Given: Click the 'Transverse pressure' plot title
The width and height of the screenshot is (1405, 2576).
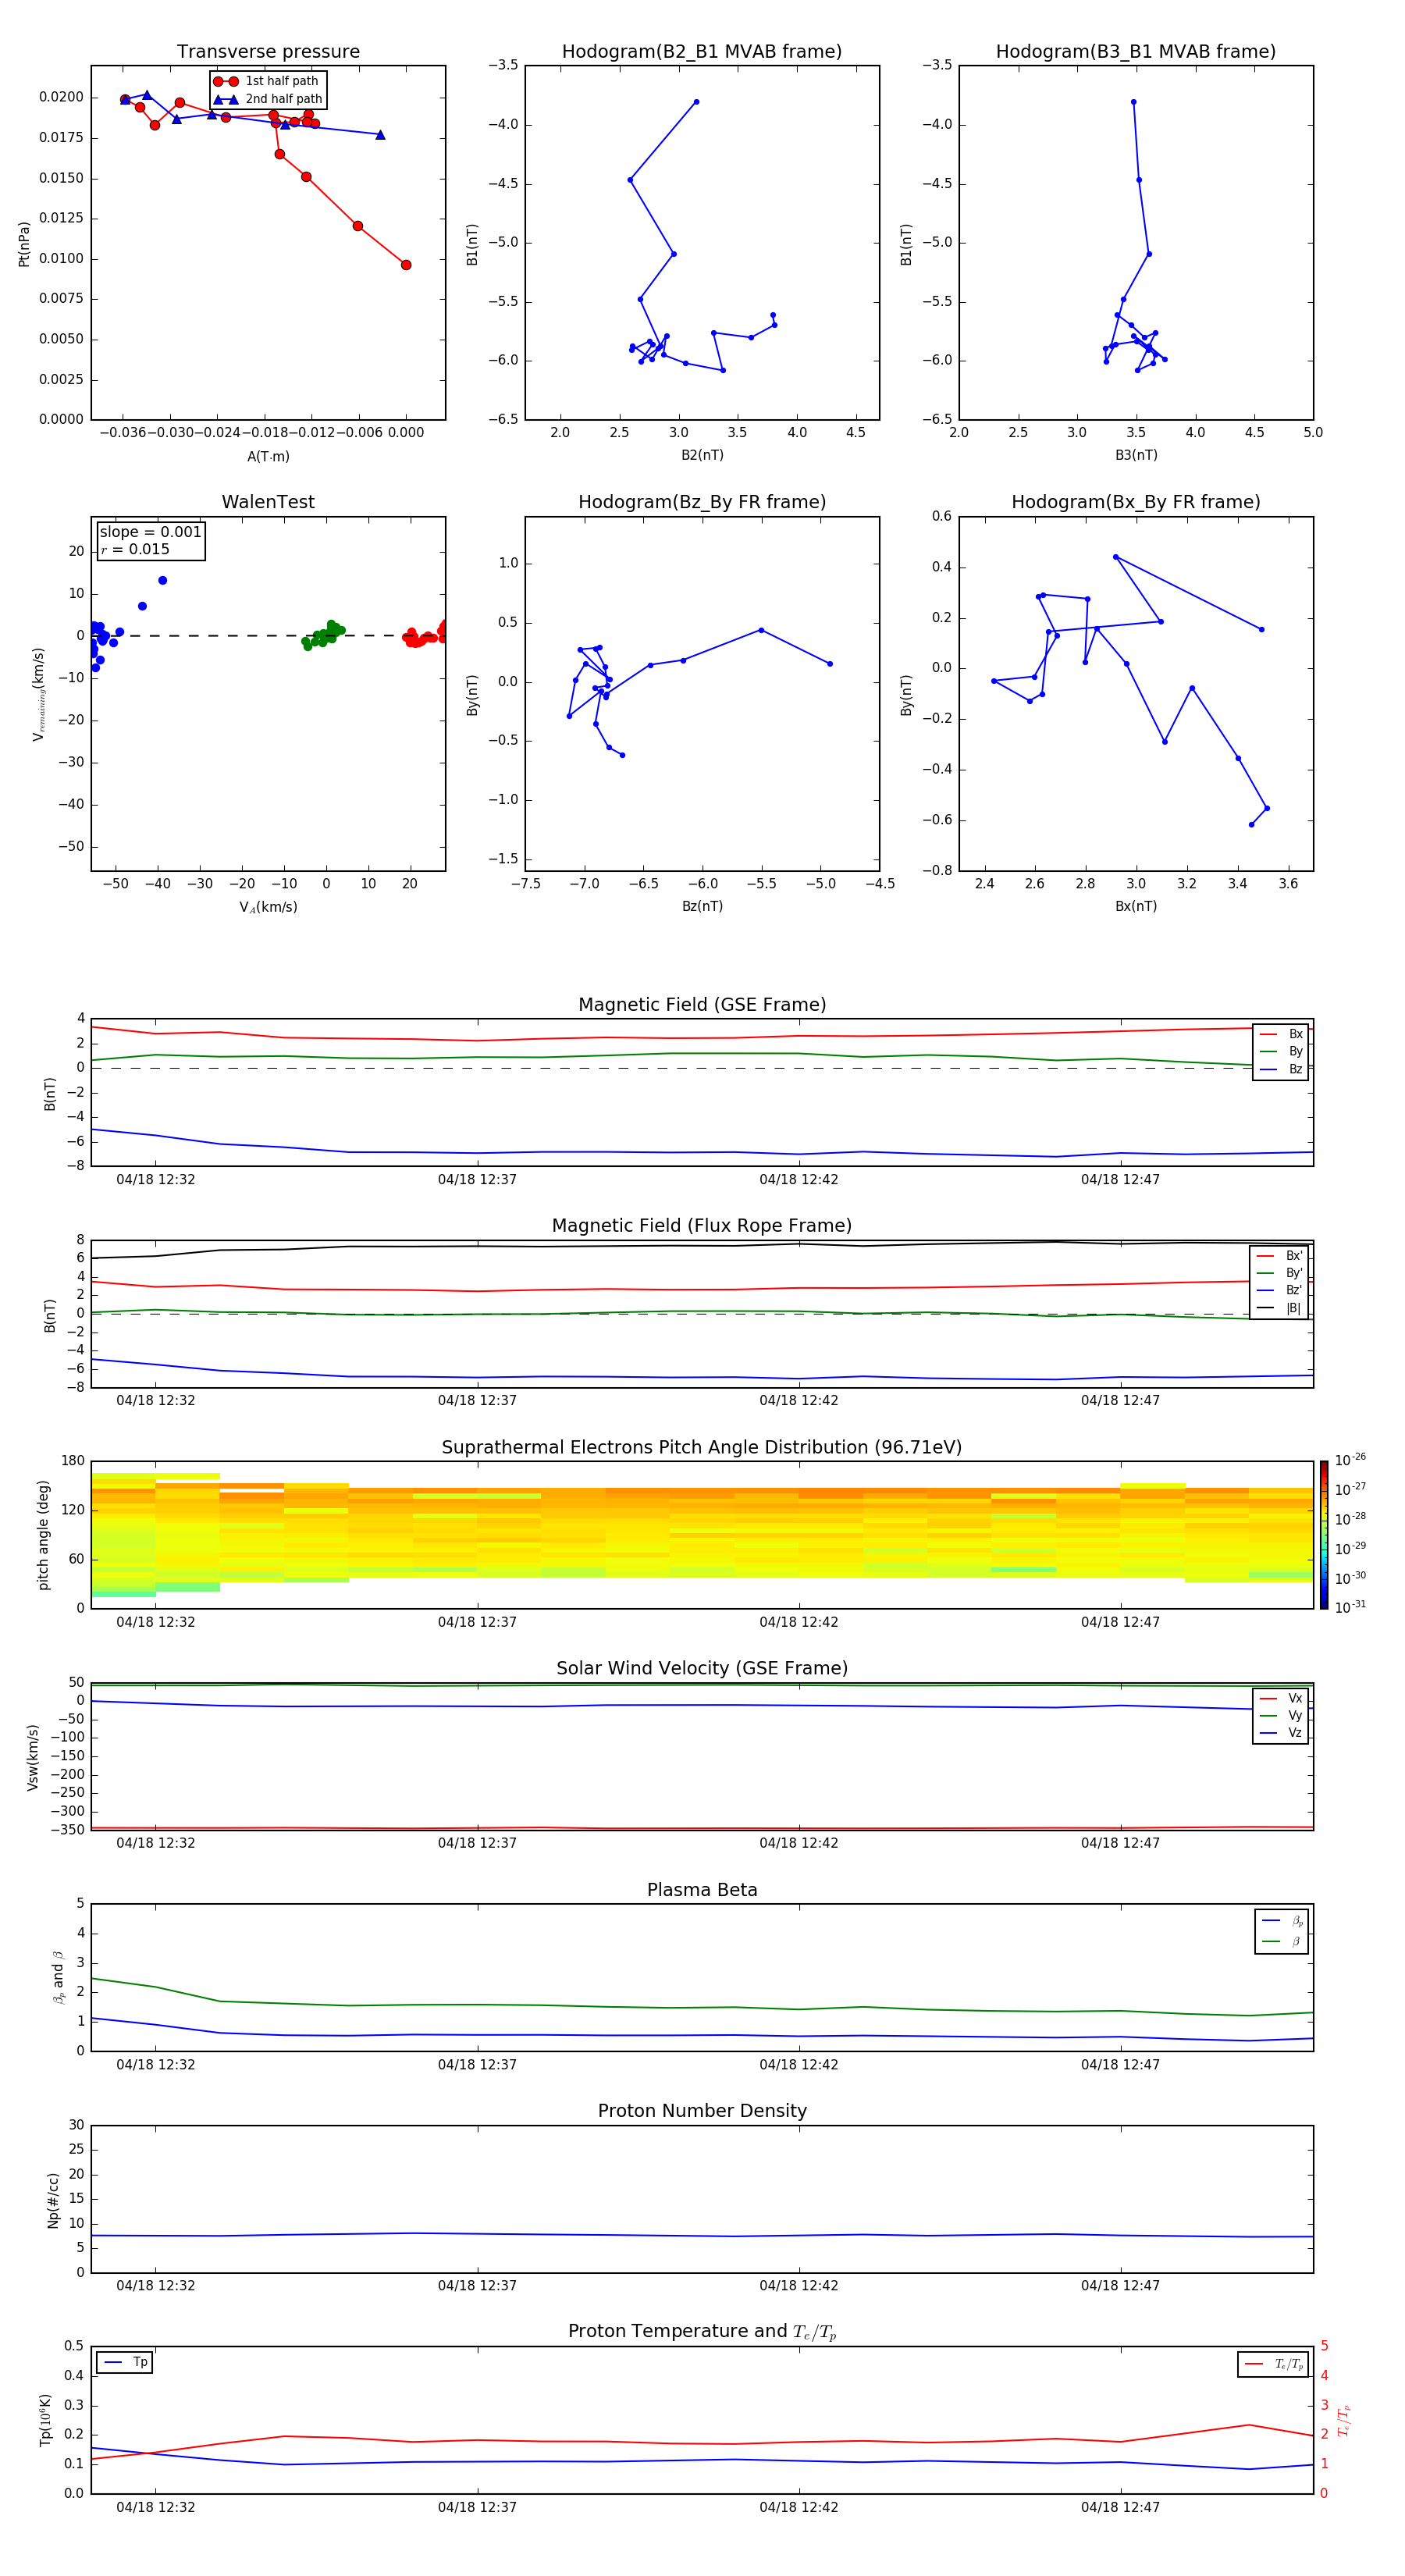Looking at the screenshot, I should (268, 52).
